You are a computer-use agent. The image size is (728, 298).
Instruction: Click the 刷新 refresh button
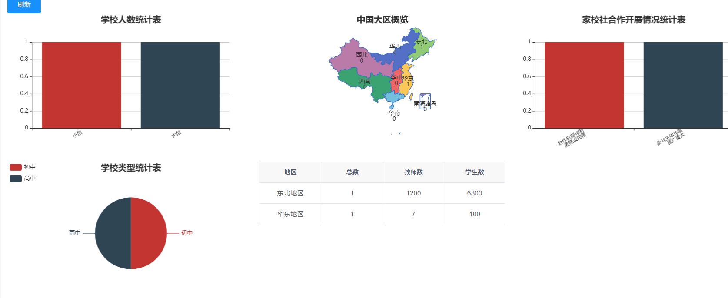pos(24,5)
